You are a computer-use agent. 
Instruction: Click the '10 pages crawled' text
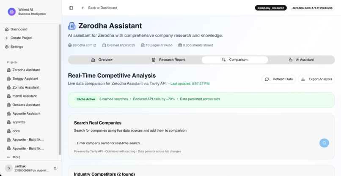(159, 45)
